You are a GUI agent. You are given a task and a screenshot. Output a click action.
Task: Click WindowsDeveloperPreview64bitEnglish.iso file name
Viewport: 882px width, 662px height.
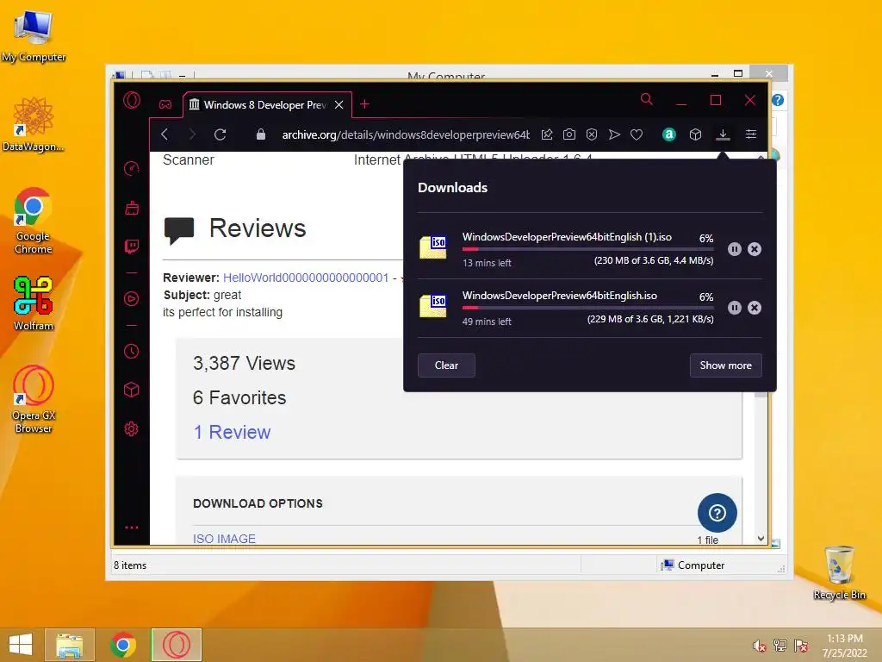[x=560, y=296]
